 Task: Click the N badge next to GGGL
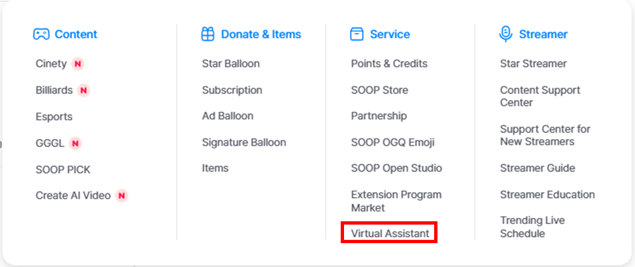[75, 143]
